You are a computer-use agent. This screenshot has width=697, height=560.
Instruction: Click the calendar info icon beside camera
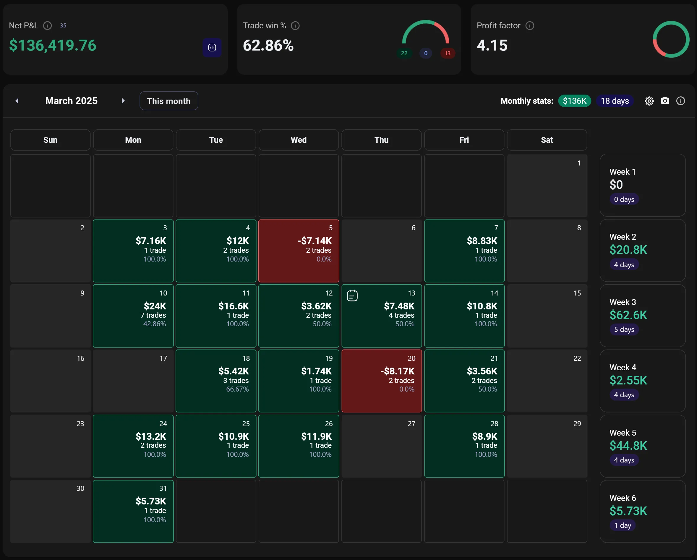pos(680,101)
